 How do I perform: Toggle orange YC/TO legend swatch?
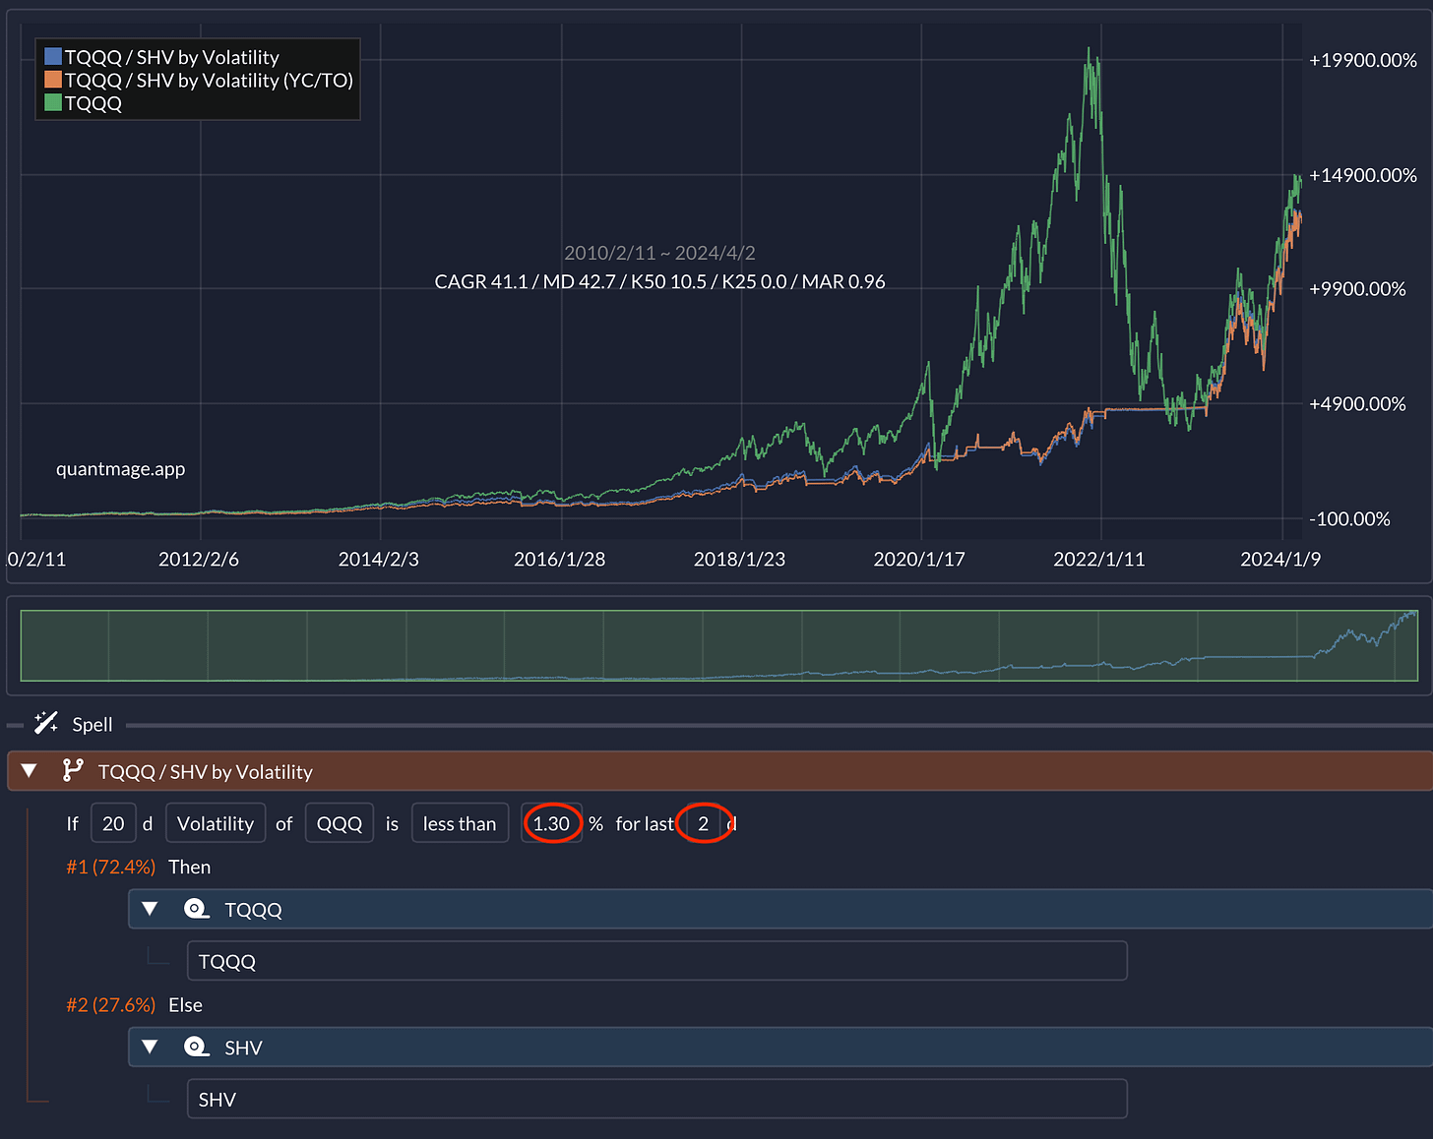click(x=53, y=80)
